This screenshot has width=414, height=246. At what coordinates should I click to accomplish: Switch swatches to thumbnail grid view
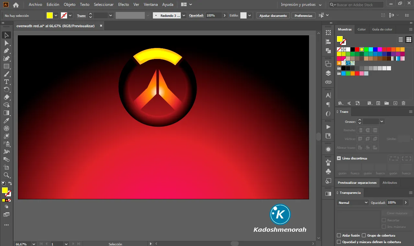[x=409, y=40]
